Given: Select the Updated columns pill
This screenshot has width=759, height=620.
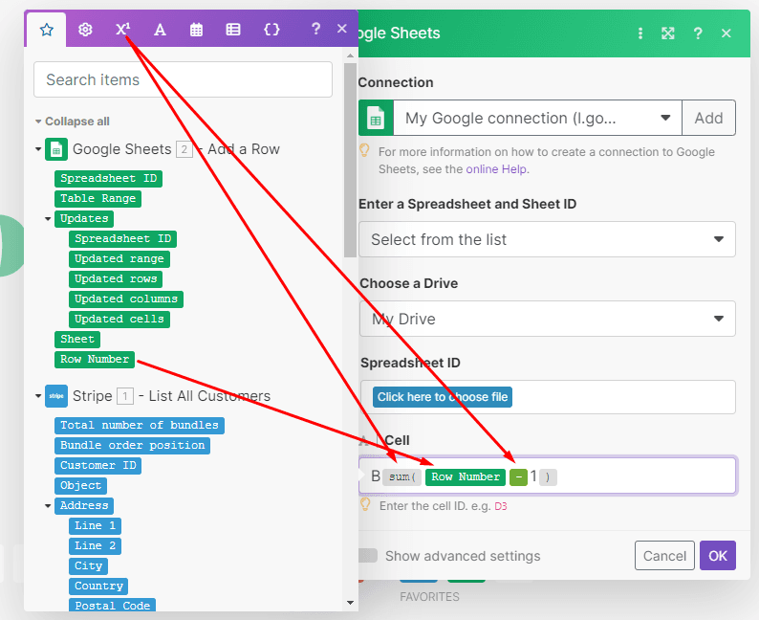Looking at the screenshot, I should [126, 299].
